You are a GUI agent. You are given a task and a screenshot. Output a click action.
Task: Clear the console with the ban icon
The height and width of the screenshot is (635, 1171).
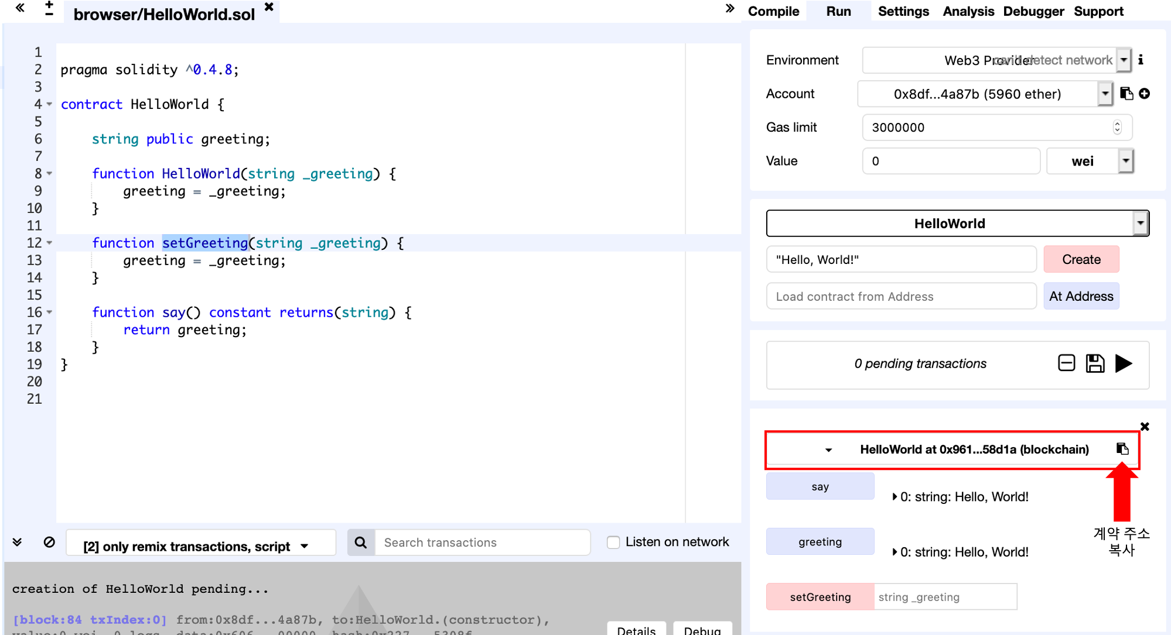pyautogui.click(x=49, y=542)
